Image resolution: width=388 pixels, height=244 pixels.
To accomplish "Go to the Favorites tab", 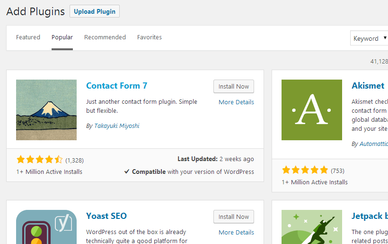I will coord(150,37).
